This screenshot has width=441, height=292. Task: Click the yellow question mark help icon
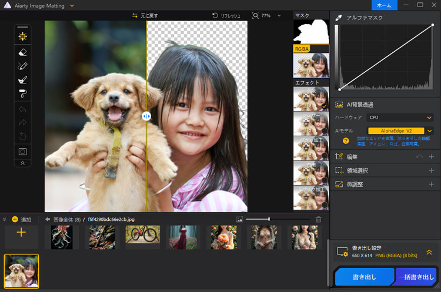tap(346, 141)
